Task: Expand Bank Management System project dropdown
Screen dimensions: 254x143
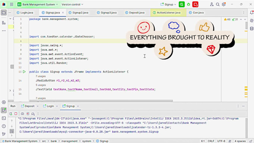Action: (x=38, y=4)
